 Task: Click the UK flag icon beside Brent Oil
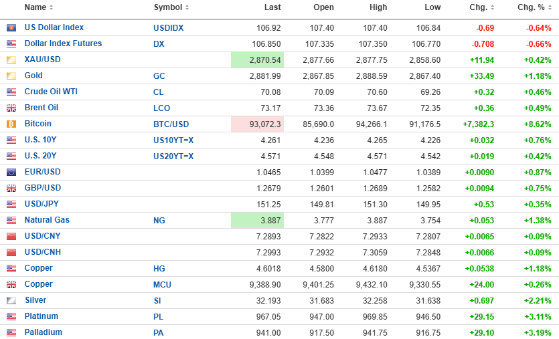11,108
